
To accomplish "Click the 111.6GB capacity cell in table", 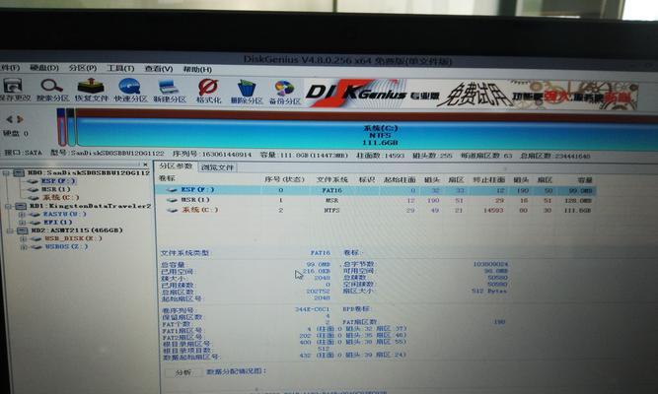I will 577,211.
